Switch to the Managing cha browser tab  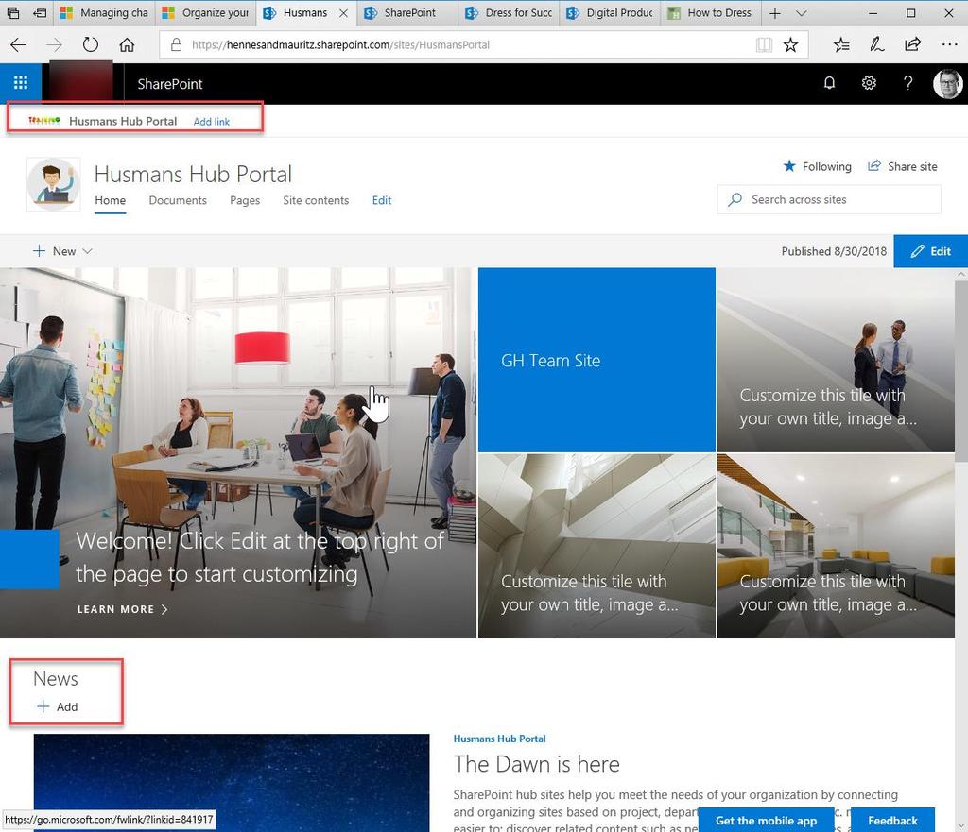pyautogui.click(x=104, y=13)
